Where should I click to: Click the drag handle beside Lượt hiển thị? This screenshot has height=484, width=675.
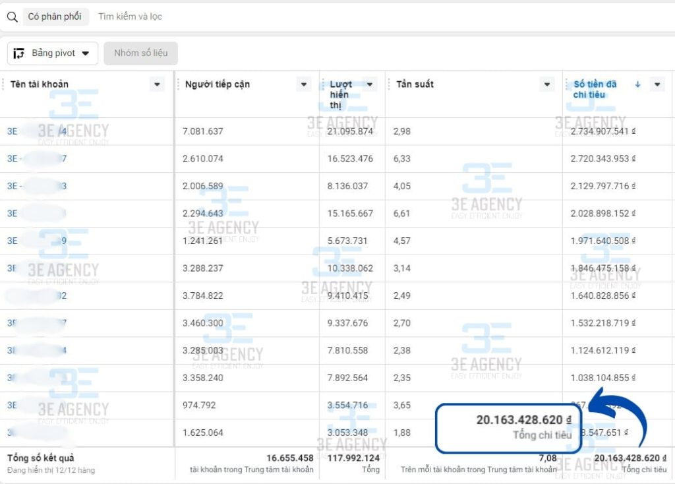(x=324, y=84)
